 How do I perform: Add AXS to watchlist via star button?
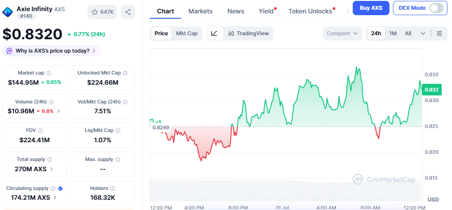[102, 12]
